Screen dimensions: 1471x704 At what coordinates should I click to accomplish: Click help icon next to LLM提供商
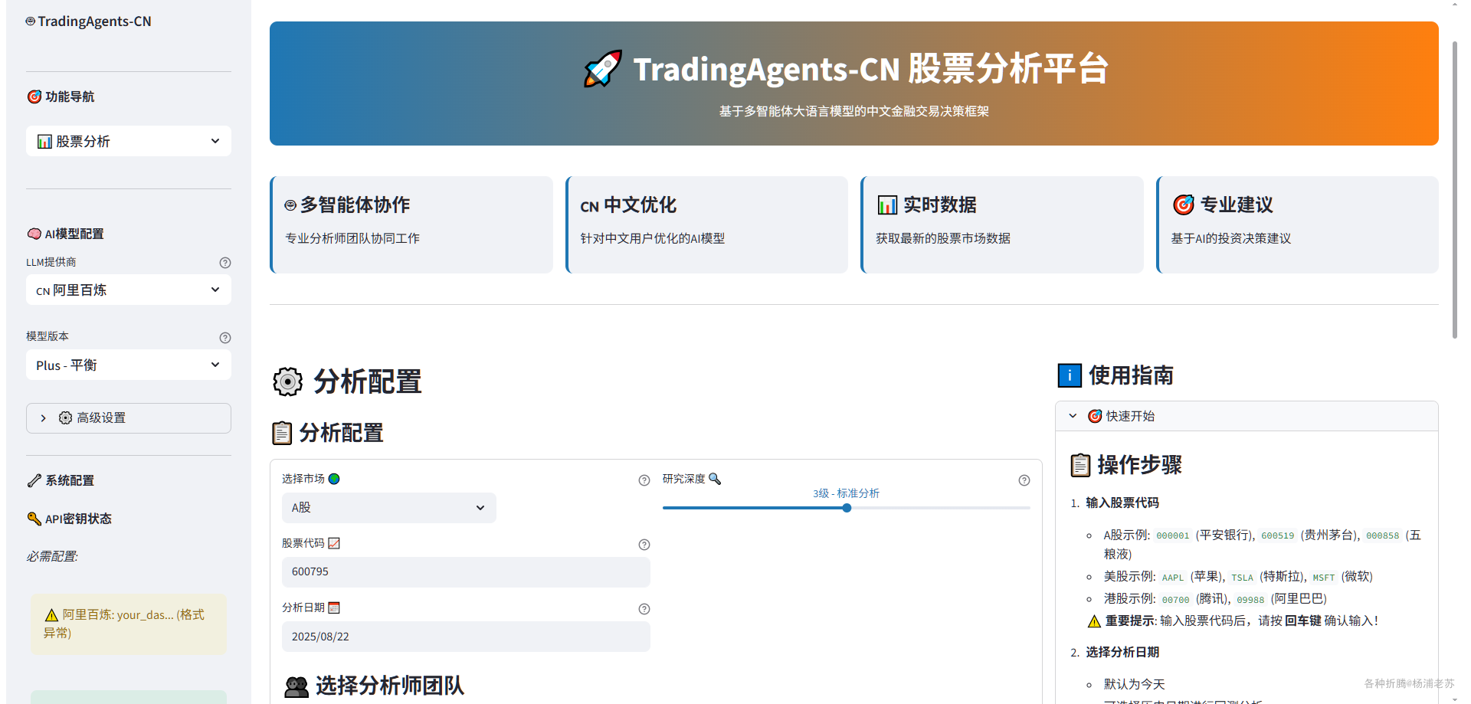coord(225,263)
